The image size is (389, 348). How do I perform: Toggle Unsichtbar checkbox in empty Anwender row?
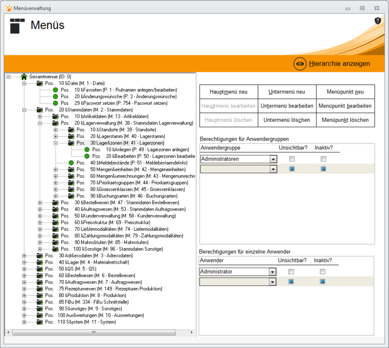pos(291,281)
